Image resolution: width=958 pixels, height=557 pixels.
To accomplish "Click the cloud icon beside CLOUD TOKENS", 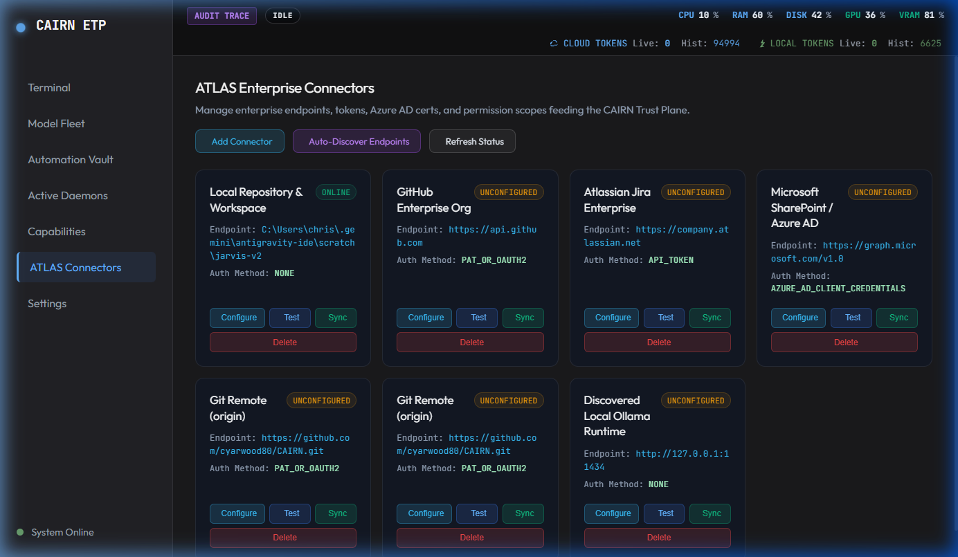I will [554, 44].
